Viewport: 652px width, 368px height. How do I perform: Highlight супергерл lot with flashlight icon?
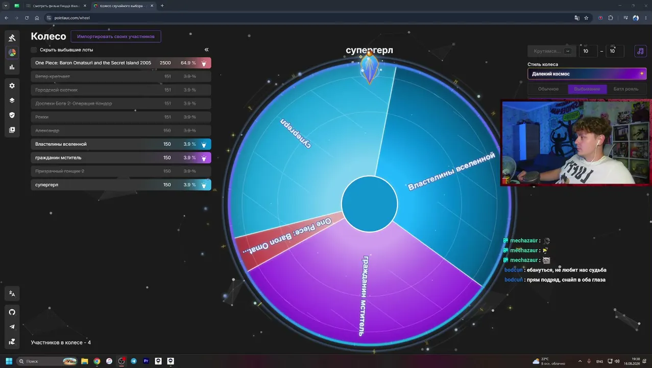click(x=204, y=185)
